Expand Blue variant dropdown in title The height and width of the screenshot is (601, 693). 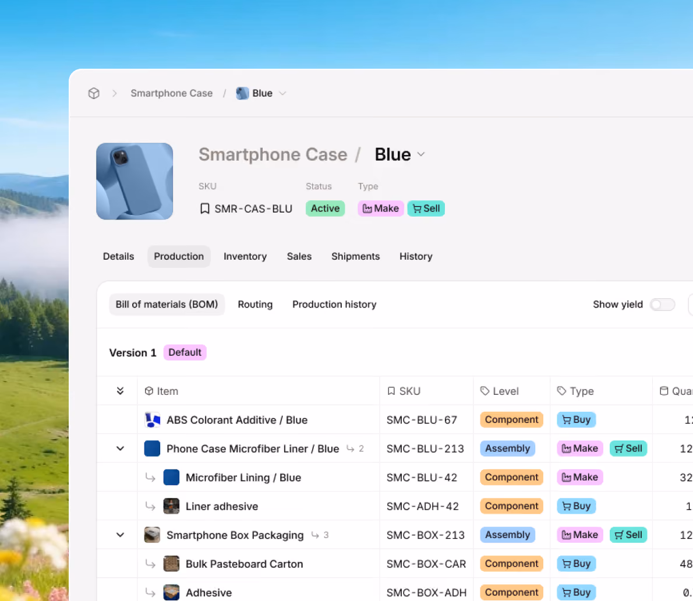(x=421, y=154)
